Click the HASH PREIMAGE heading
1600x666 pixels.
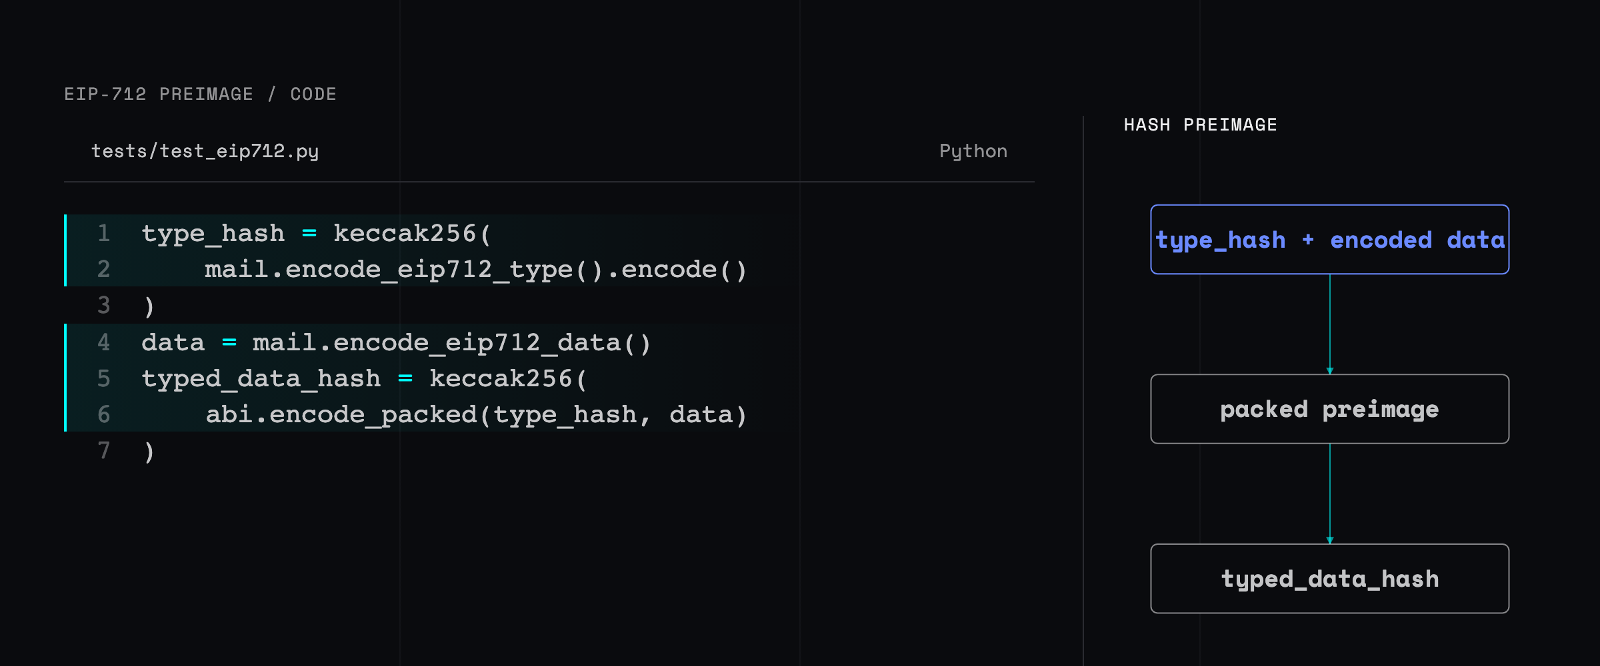point(1201,125)
